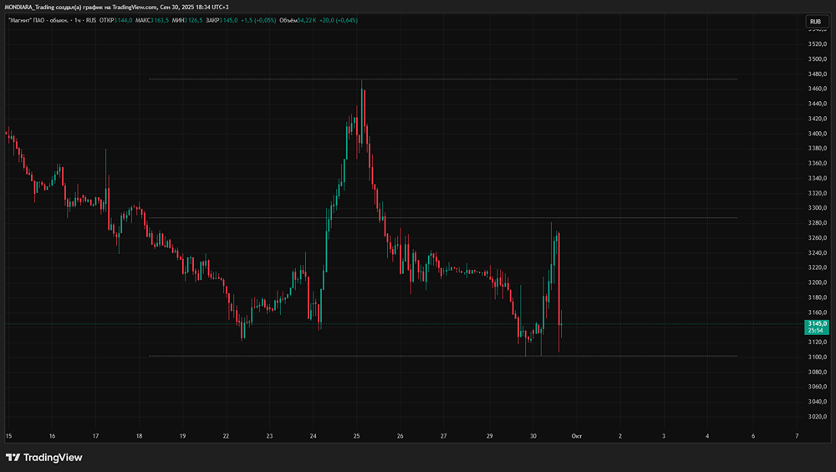
Task: Click the TradingView.com link in header
Action: click(135, 7)
